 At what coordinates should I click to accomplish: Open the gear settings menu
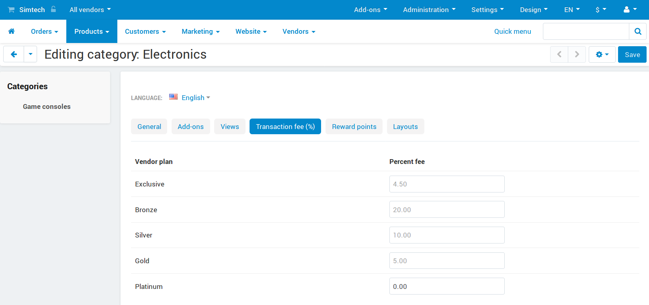(602, 55)
